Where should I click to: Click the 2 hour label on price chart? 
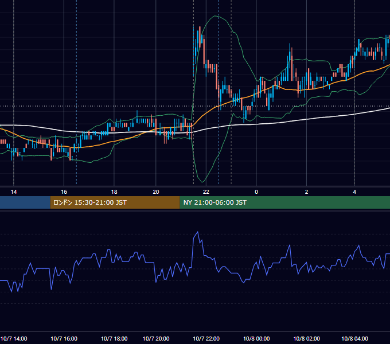coord(306,192)
